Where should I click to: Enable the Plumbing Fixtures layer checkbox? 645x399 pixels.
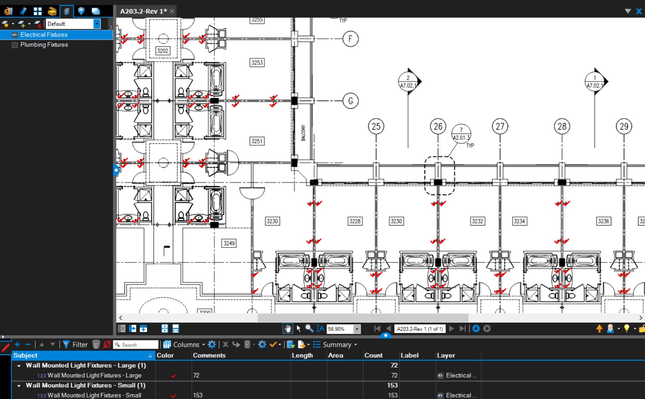[15, 45]
